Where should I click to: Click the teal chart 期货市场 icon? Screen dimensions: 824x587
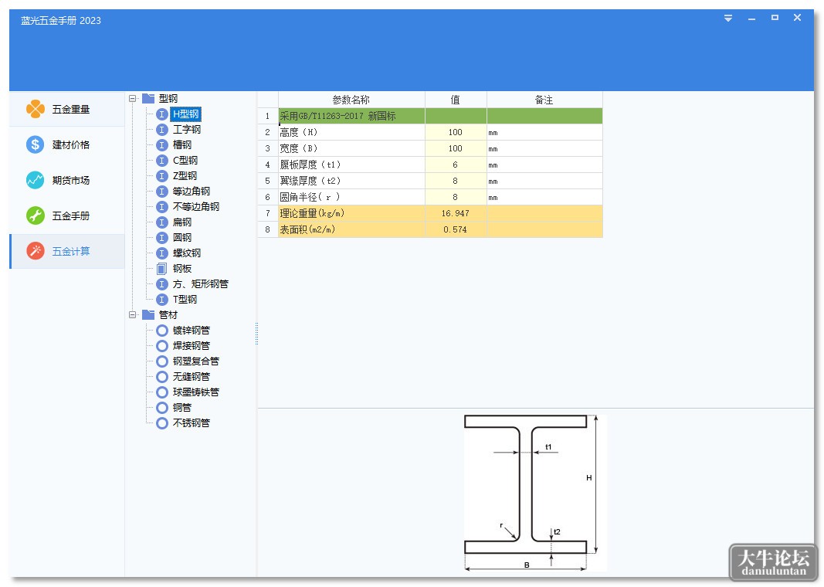pos(36,180)
